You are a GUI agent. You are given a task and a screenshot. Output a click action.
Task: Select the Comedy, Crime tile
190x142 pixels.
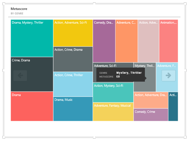[151, 115]
